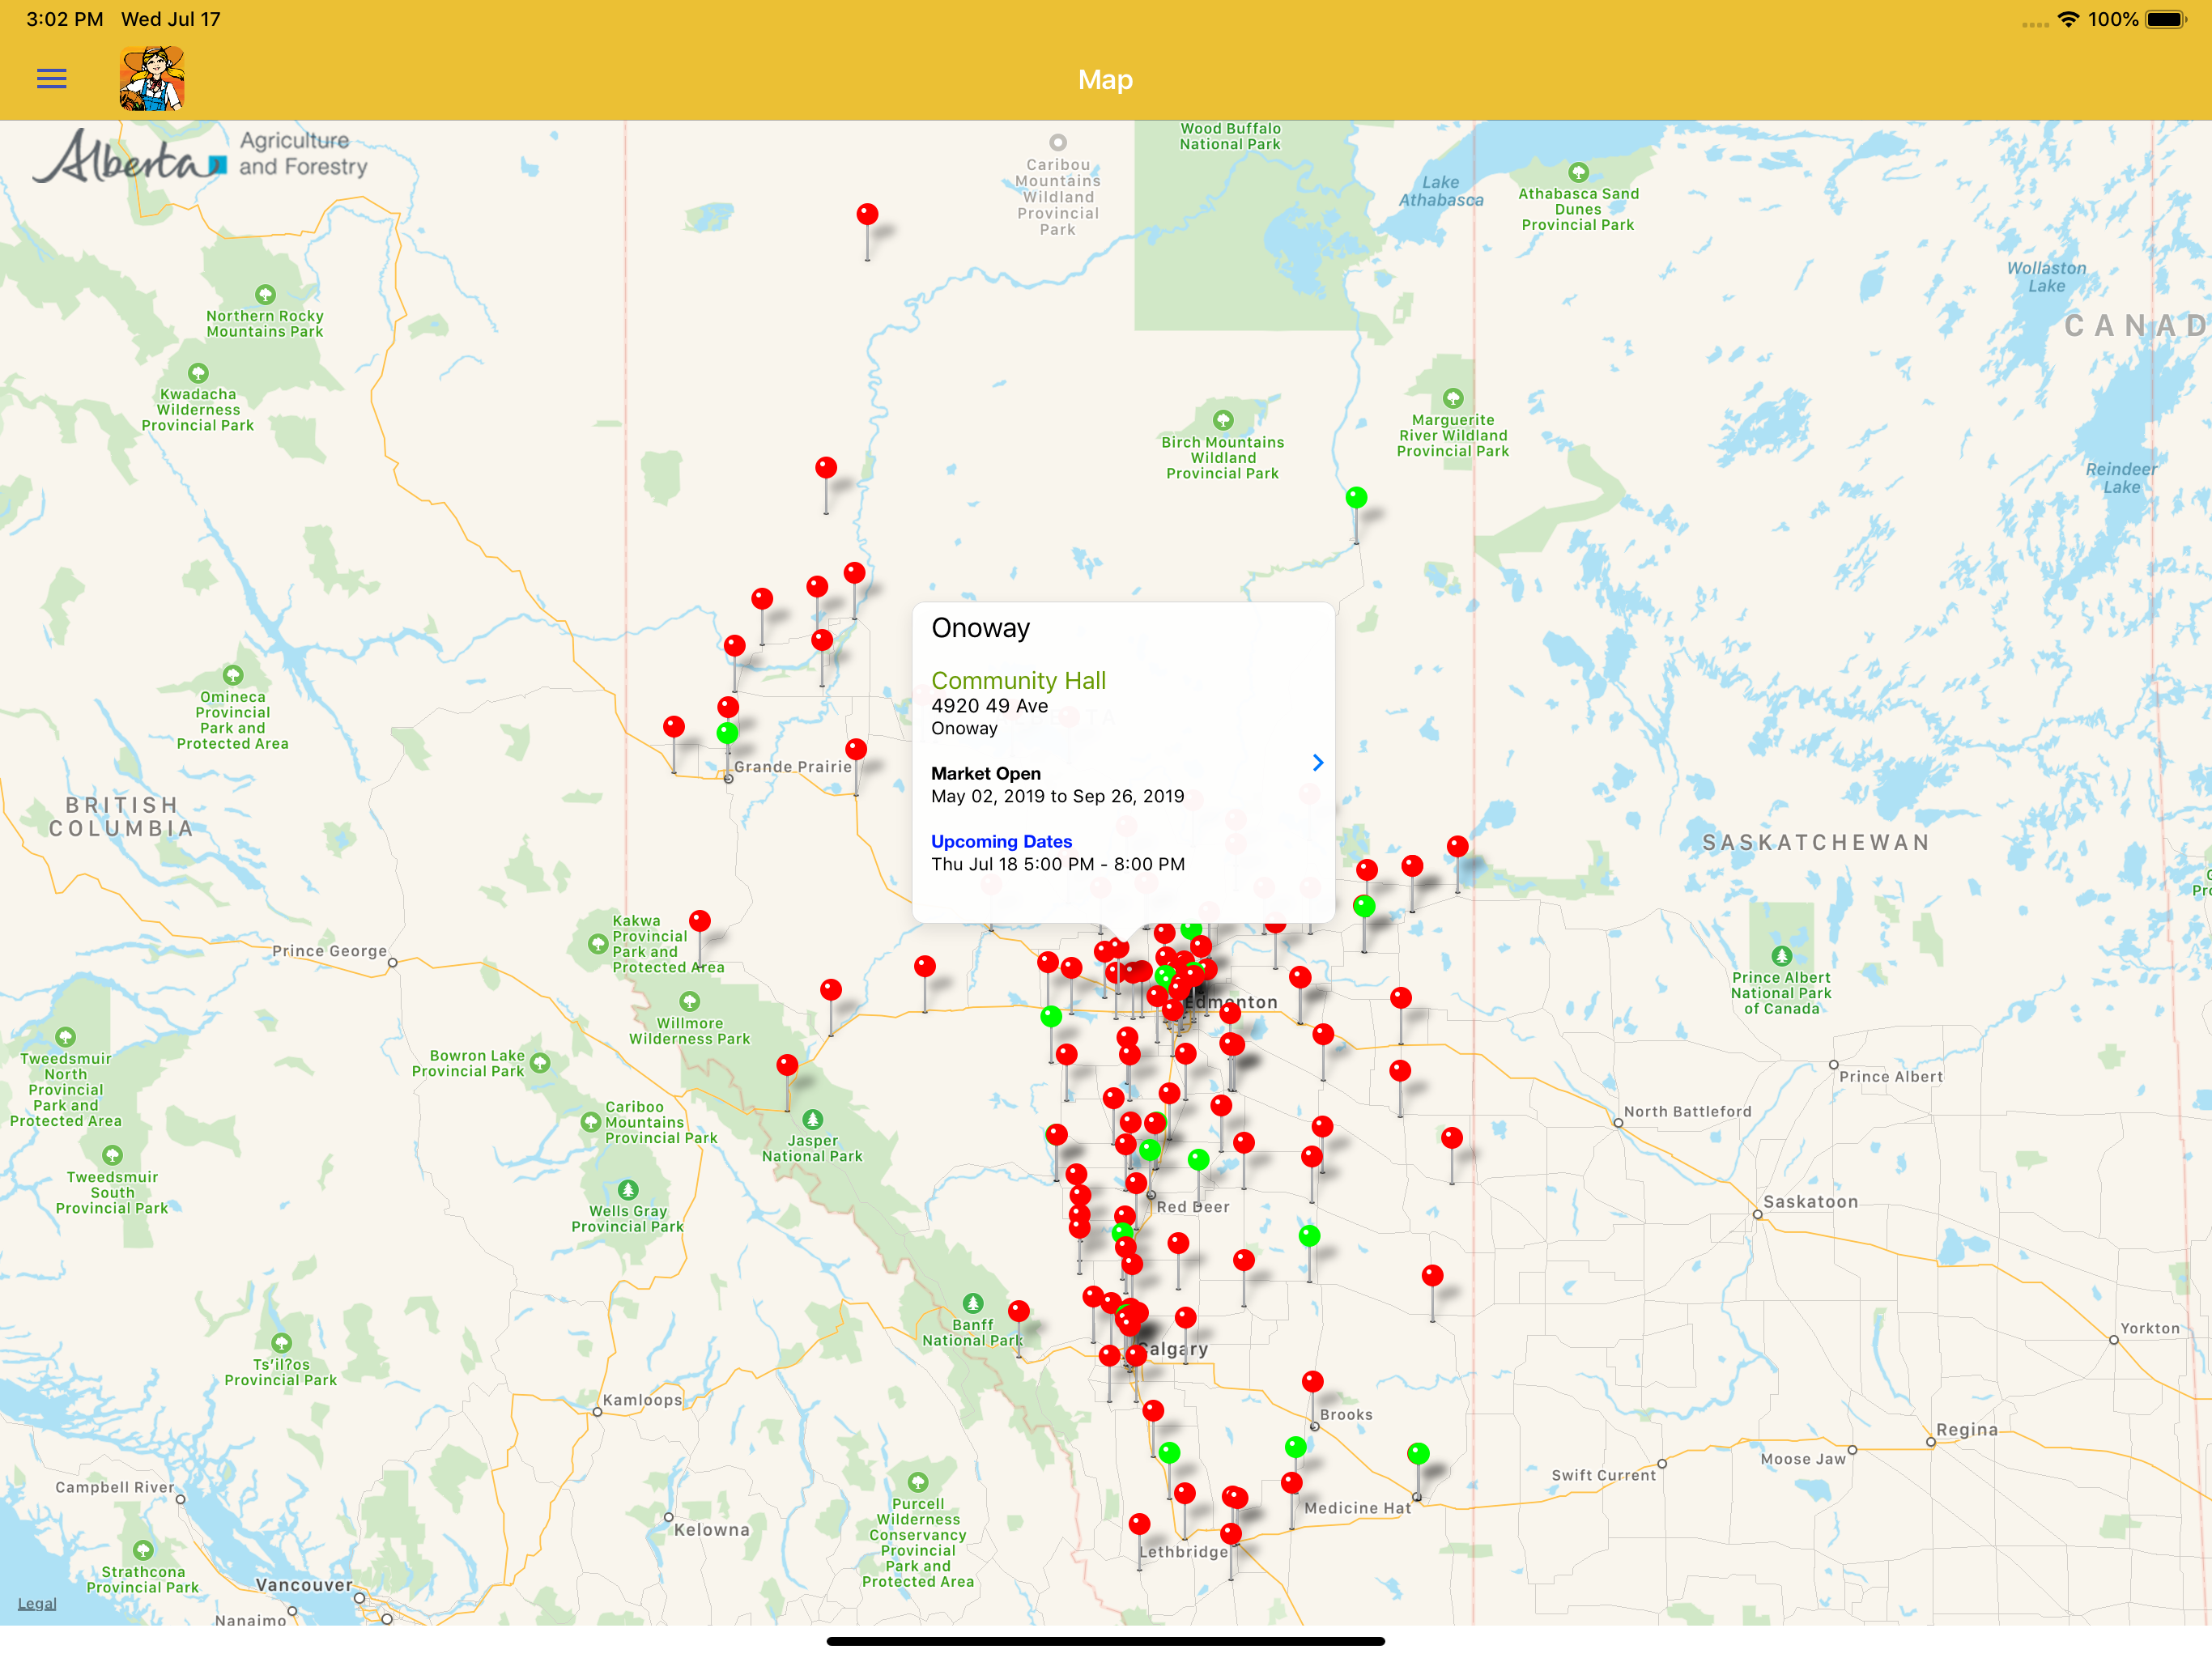
Task: Tap the Ts'il?os Provincial Park marker
Action: coord(281,1343)
